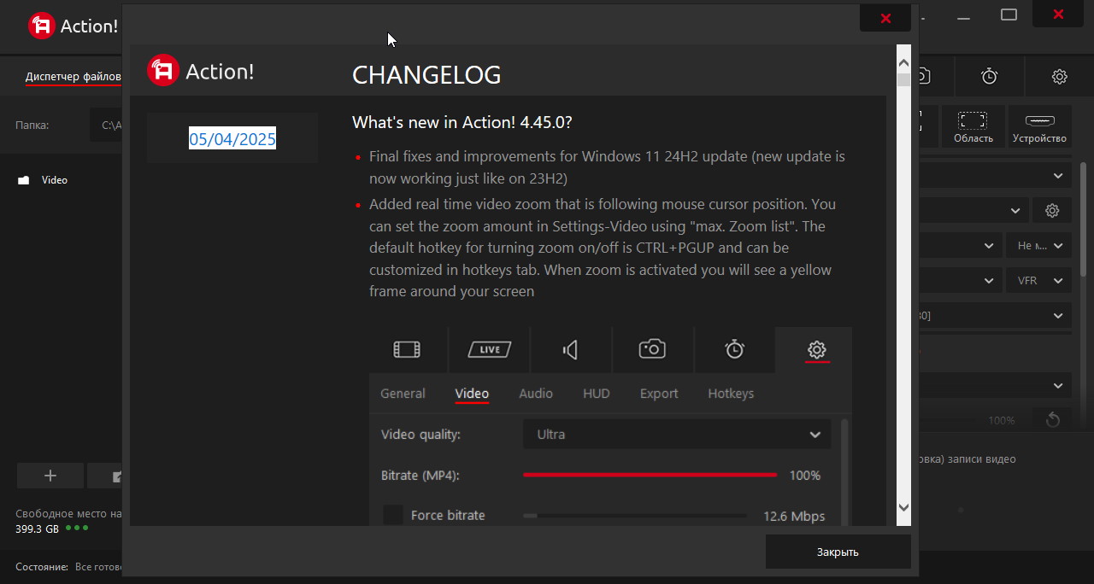Click the Bitrate (MP4) red slider
1094x584 pixels.
click(x=650, y=475)
